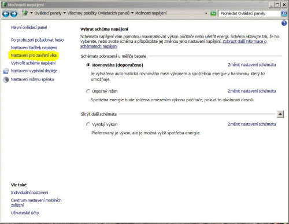Open Individuální nastavení link
The height and width of the screenshot is (224, 289).
click(29, 193)
